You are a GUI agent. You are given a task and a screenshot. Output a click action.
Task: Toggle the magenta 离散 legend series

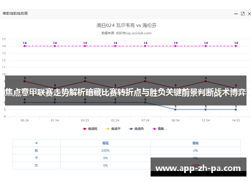coord(160,128)
